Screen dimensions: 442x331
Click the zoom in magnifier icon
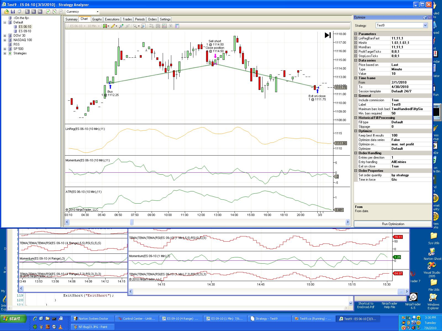pos(121,26)
